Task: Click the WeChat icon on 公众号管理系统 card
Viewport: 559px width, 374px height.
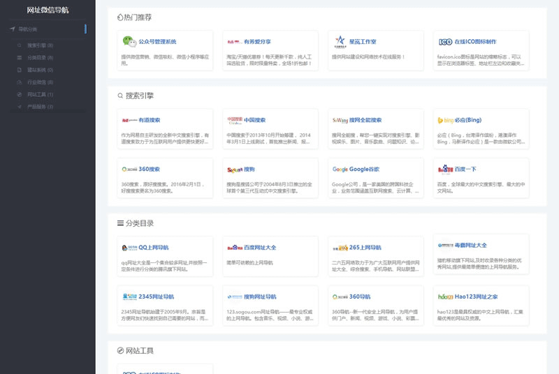Action: click(x=129, y=42)
